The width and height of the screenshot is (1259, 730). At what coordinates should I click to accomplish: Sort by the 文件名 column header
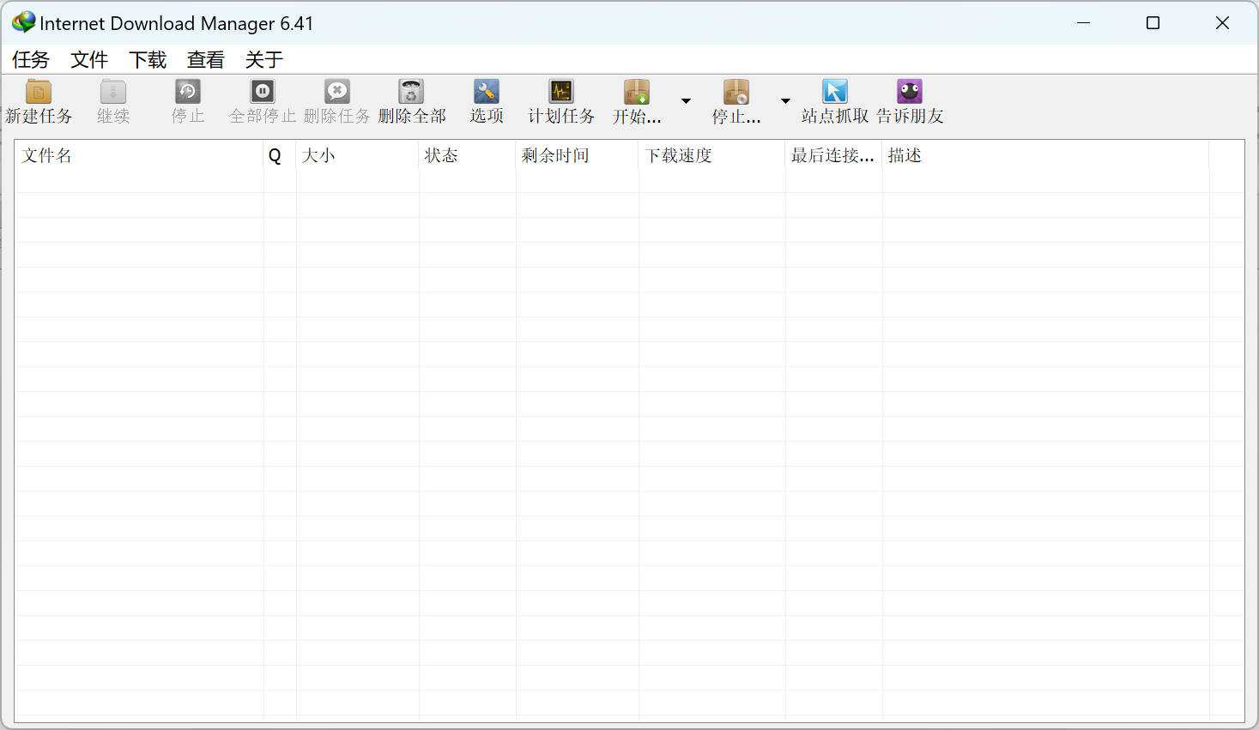pos(139,155)
